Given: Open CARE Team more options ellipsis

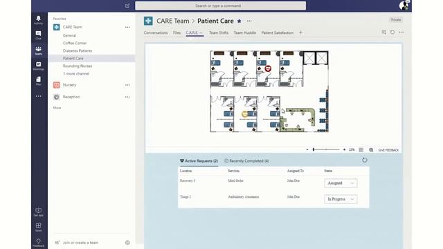Looking at the screenshot, I should (127, 27).
